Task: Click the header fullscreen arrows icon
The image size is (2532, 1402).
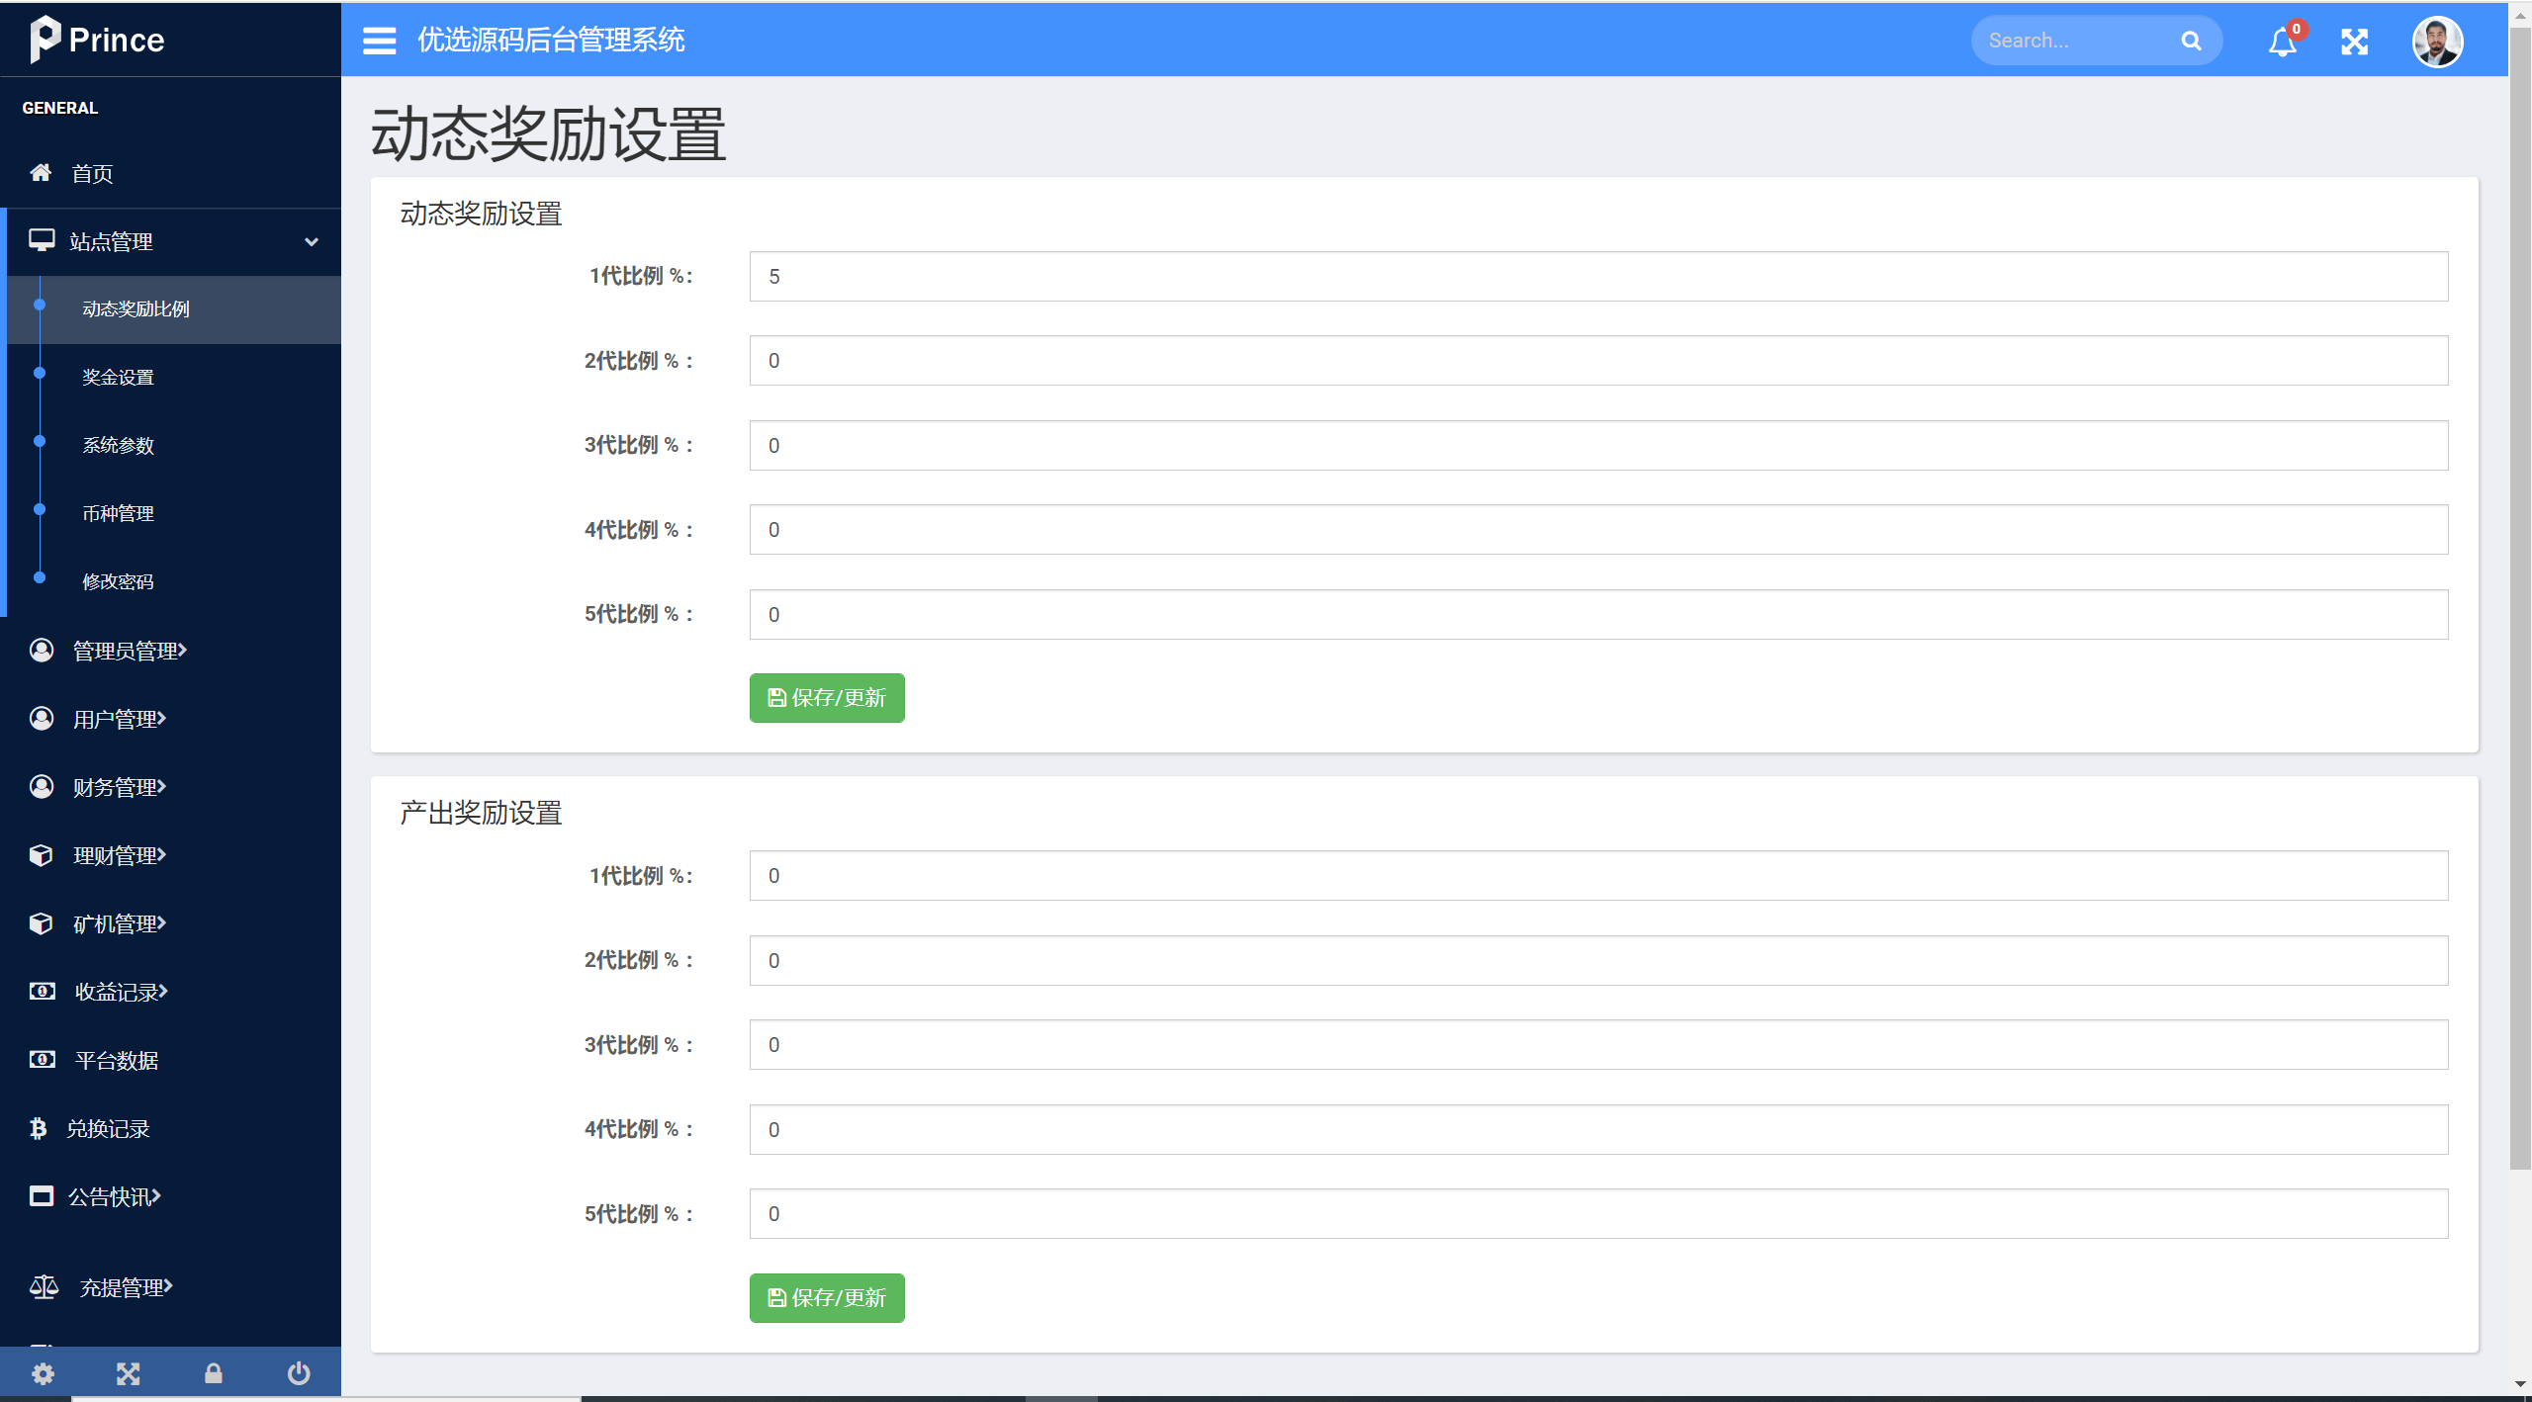Action: pyautogui.click(x=2354, y=42)
